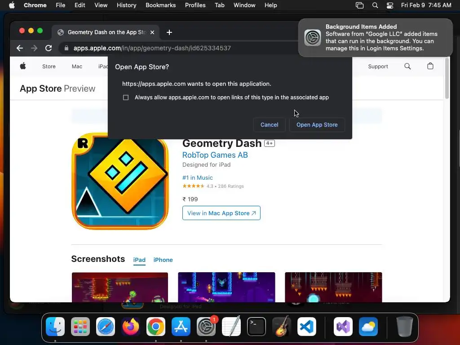Open Visual Studio Code from the Dock

tap(307, 327)
